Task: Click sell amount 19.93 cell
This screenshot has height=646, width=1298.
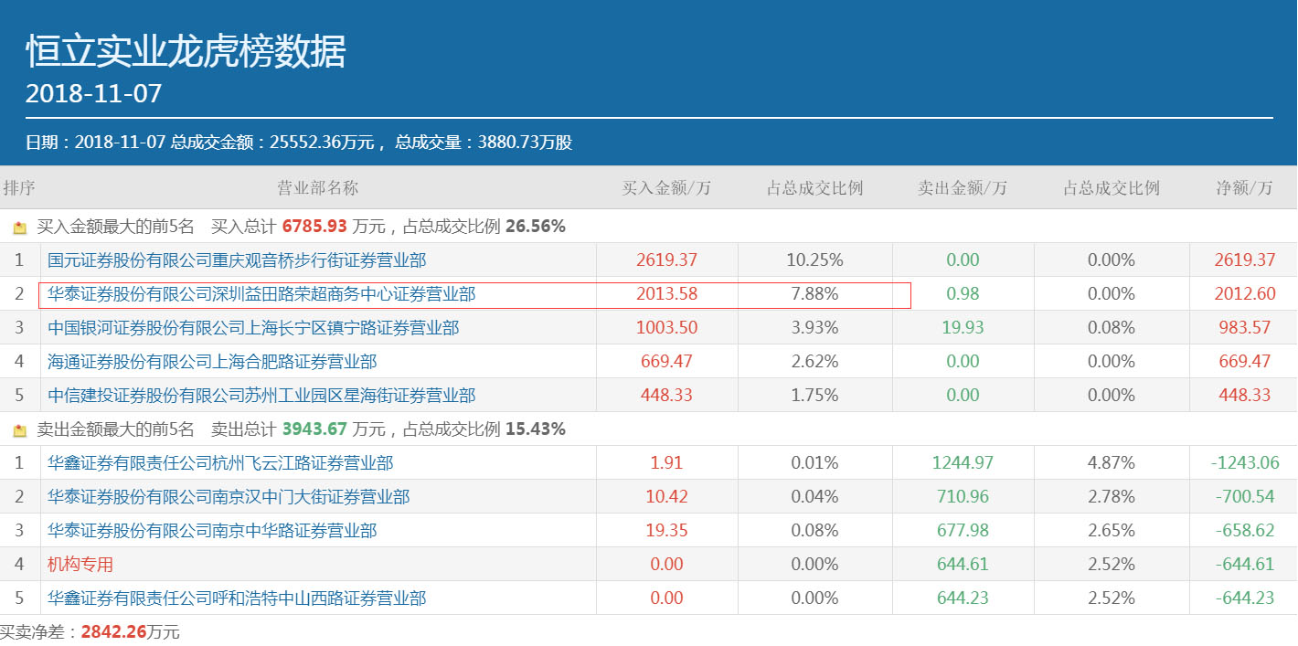Action: [x=963, y=328]
